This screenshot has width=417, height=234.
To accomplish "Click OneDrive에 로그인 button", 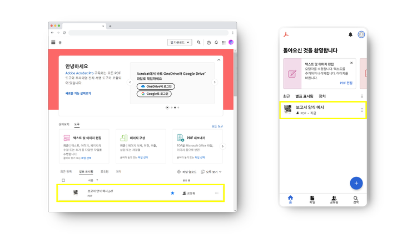I will [156, 87].
